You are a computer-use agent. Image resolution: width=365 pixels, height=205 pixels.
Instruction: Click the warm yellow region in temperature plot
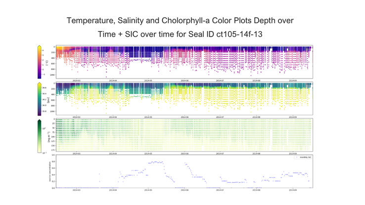(x=62, y=50)
